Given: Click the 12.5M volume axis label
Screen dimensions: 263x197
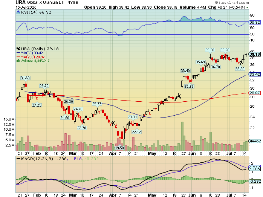Looking at the screenshot, I should click(9, 125).
